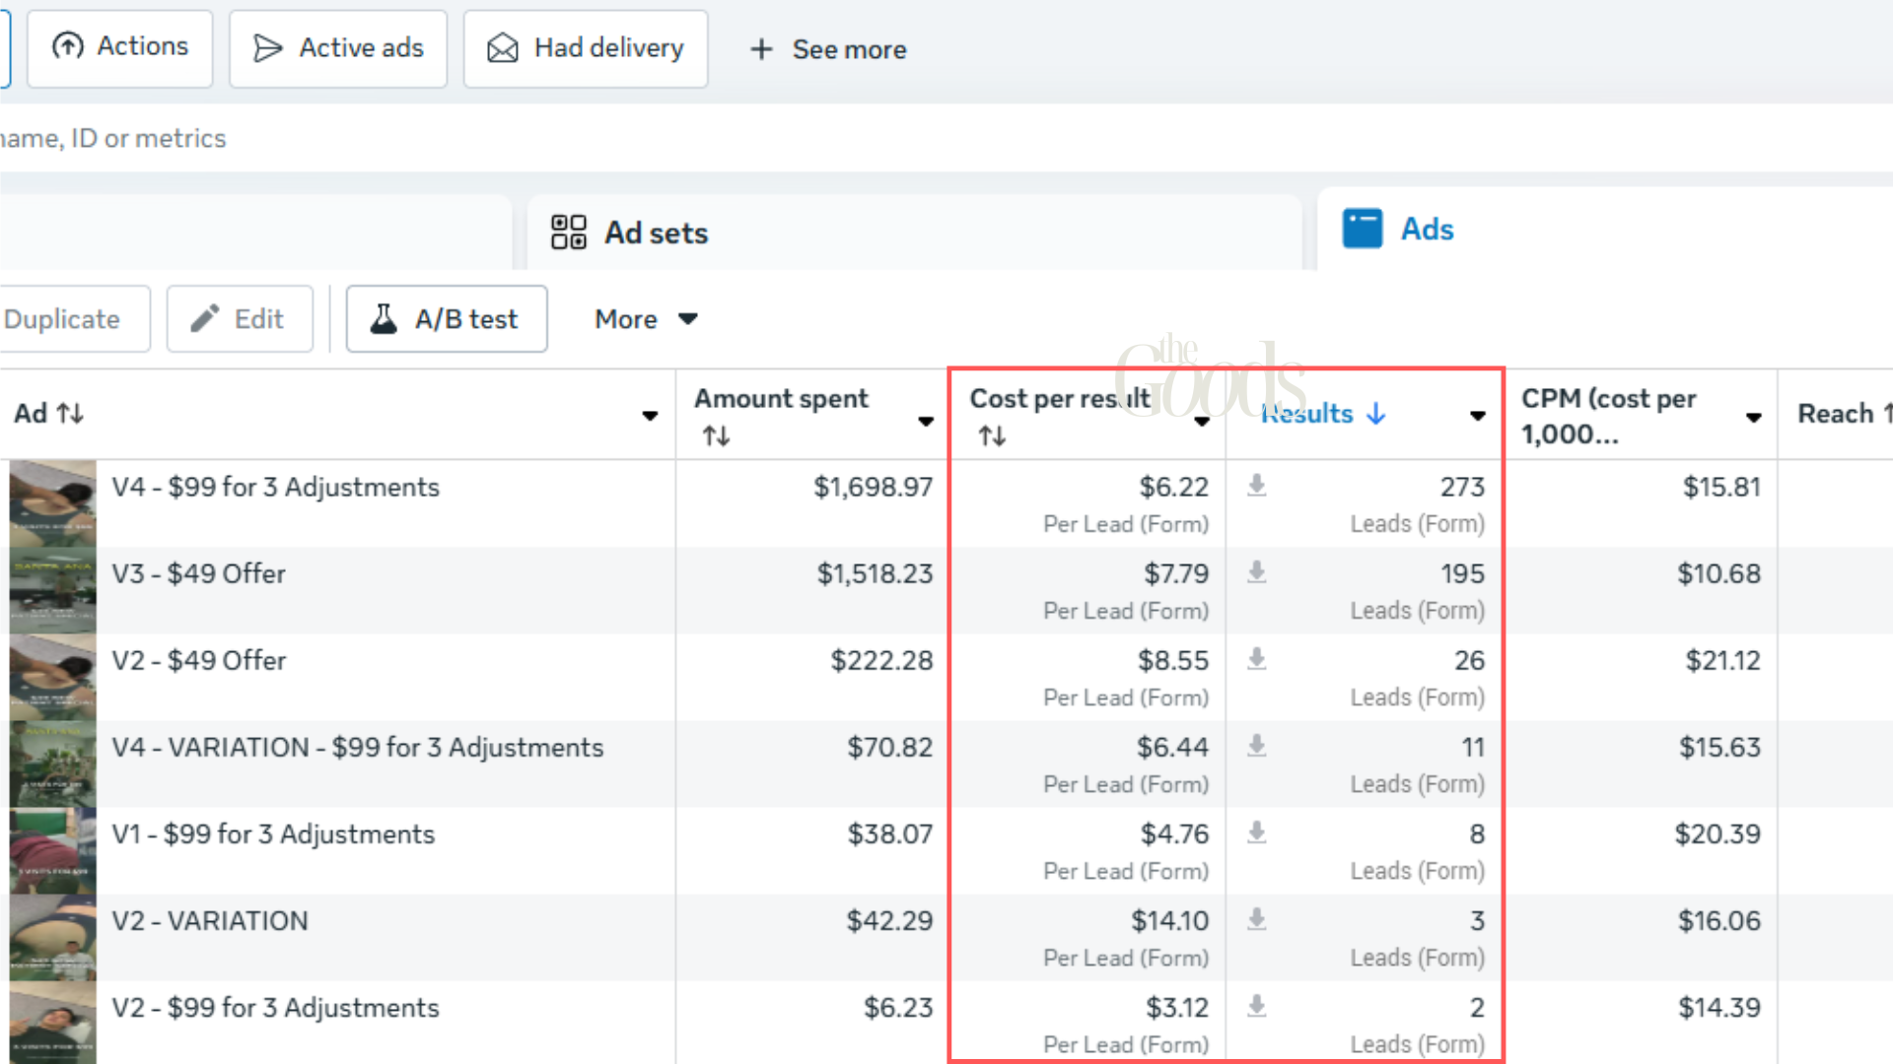Click CPM value $14.39
Screen dimensions: 1893x1064
point(1719,1008)
